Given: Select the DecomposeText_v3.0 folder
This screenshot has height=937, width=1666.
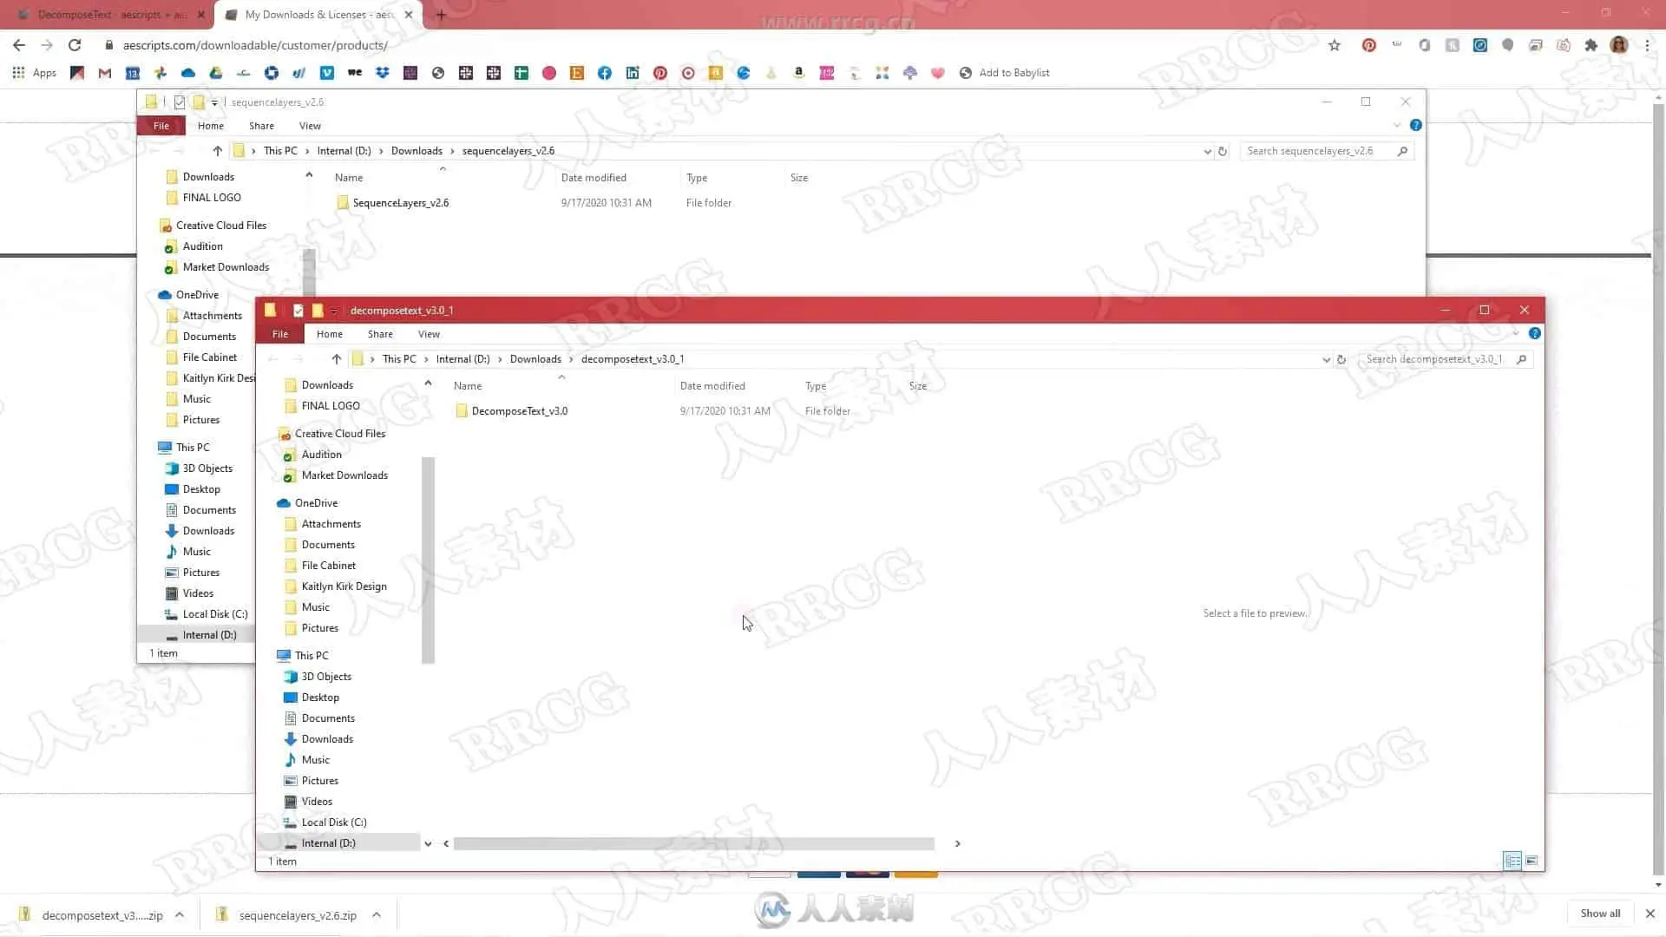Looking at the screenshot, I should click(519, 411).
